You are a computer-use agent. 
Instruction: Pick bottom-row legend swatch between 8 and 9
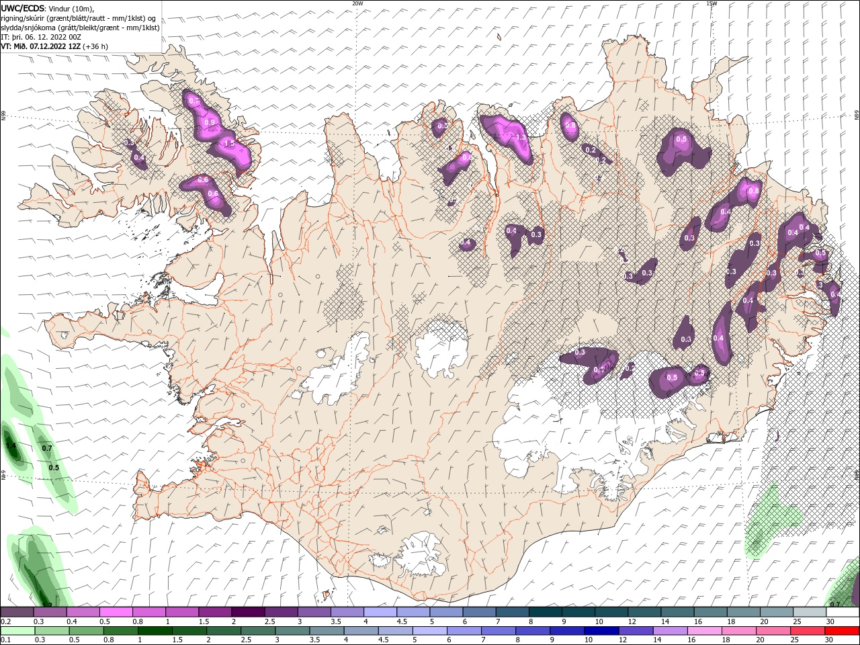532,631
